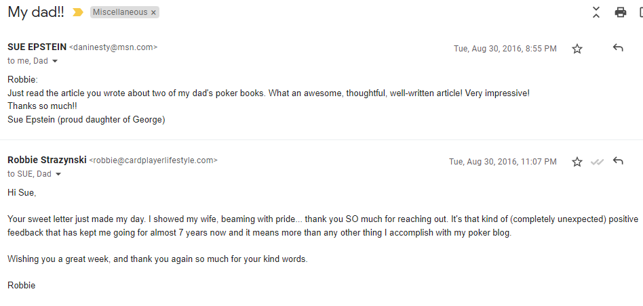Click the robbie@cardplayerlifestyle.com address
The height and width of the screenshot is (306, 643).
coord(153,160)
